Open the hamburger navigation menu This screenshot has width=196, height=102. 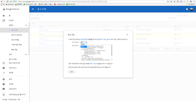(x=33, y=9)
